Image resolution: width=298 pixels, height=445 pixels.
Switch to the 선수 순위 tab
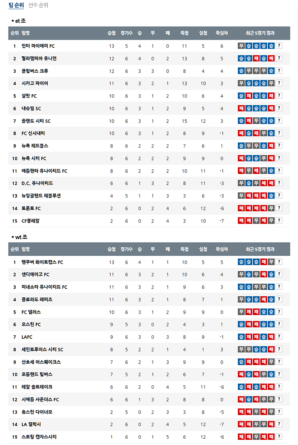(38, 5)
